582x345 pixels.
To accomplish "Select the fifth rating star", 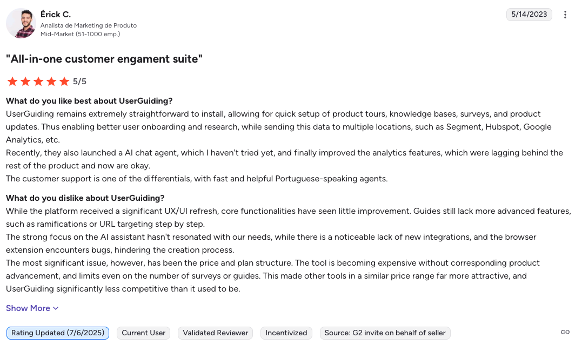I will coord(64,82).
